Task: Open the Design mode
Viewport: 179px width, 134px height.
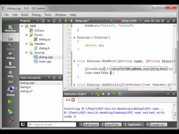Action: [10, 47]
